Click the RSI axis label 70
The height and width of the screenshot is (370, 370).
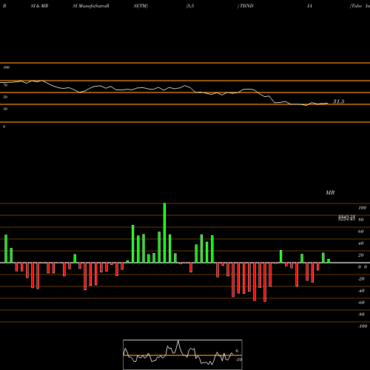coord(5,85)
